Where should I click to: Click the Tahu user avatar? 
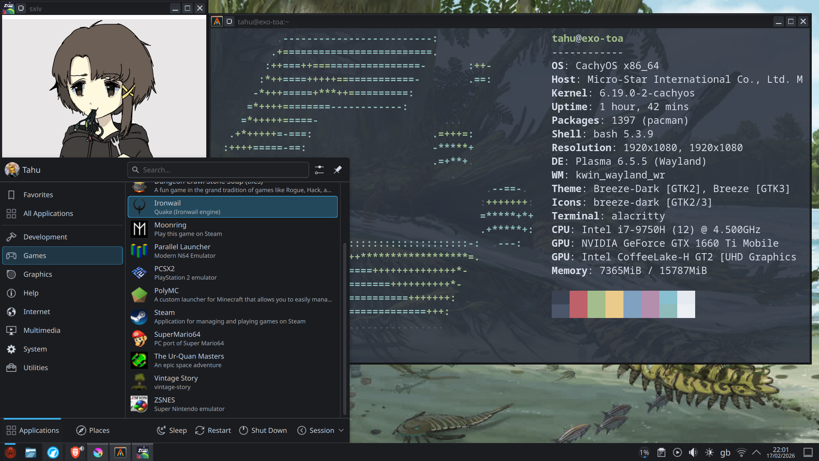(12, 170)
